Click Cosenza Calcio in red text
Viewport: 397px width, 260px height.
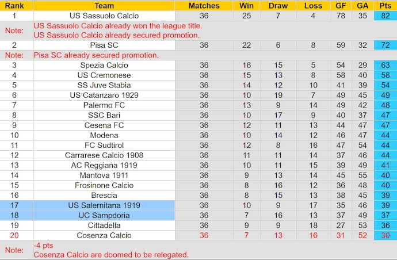pos(104,235)
